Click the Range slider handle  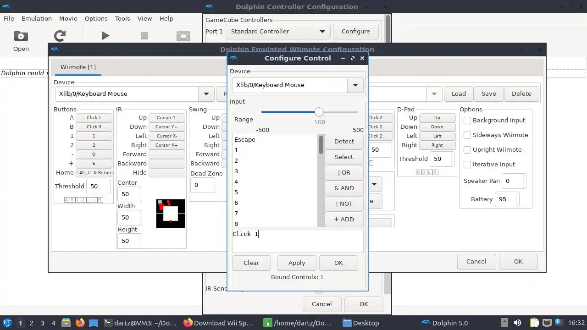tap(319, 112)
